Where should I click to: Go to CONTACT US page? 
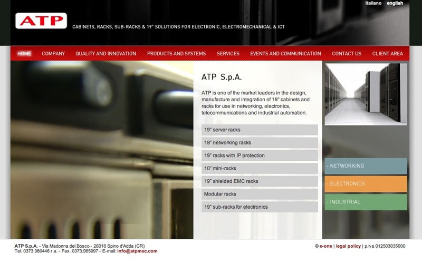347,54
